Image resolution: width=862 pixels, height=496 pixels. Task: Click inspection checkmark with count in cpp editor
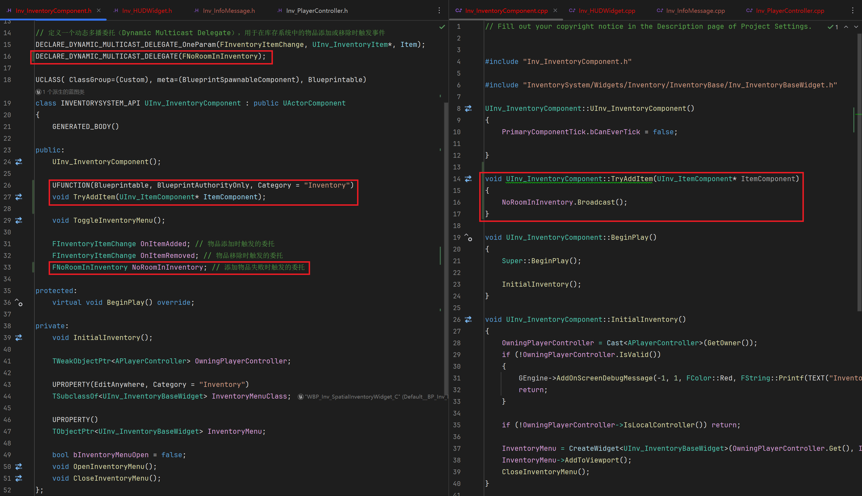click(x=833, y=27)
